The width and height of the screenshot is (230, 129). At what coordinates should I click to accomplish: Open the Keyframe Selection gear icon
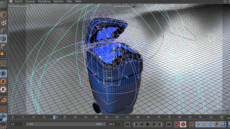coord(192,124)
